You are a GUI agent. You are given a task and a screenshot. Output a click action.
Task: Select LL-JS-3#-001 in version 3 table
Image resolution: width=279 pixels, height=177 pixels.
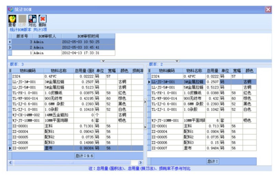pos(28,82)
